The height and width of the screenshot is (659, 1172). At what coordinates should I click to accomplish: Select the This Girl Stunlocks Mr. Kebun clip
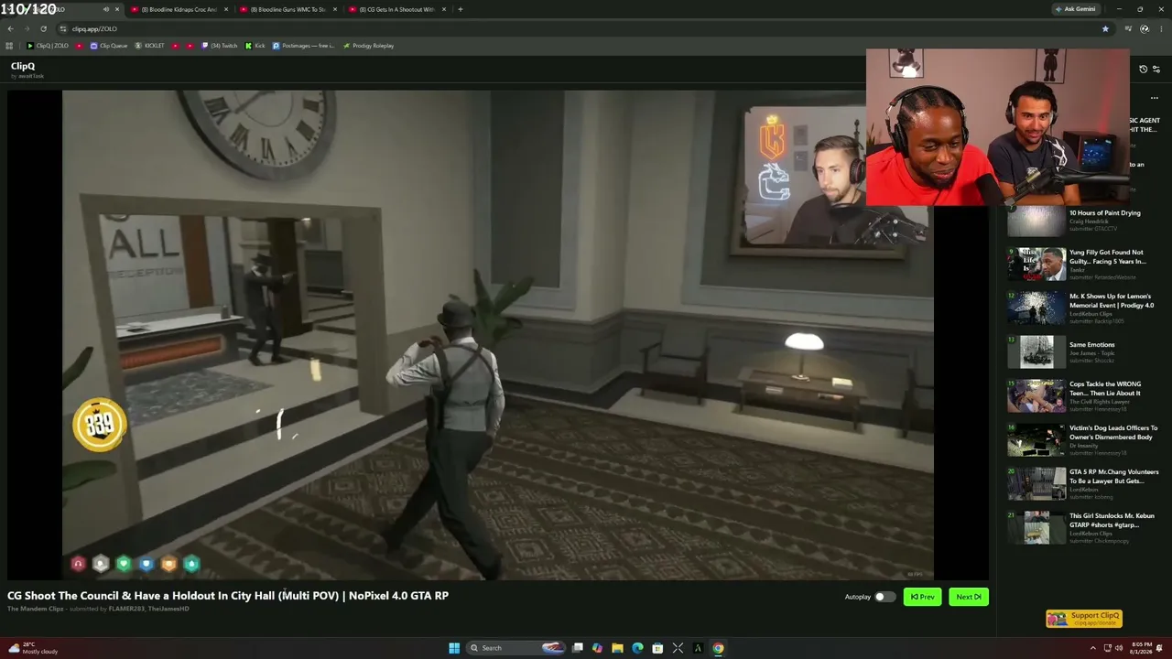point(1081,527)
